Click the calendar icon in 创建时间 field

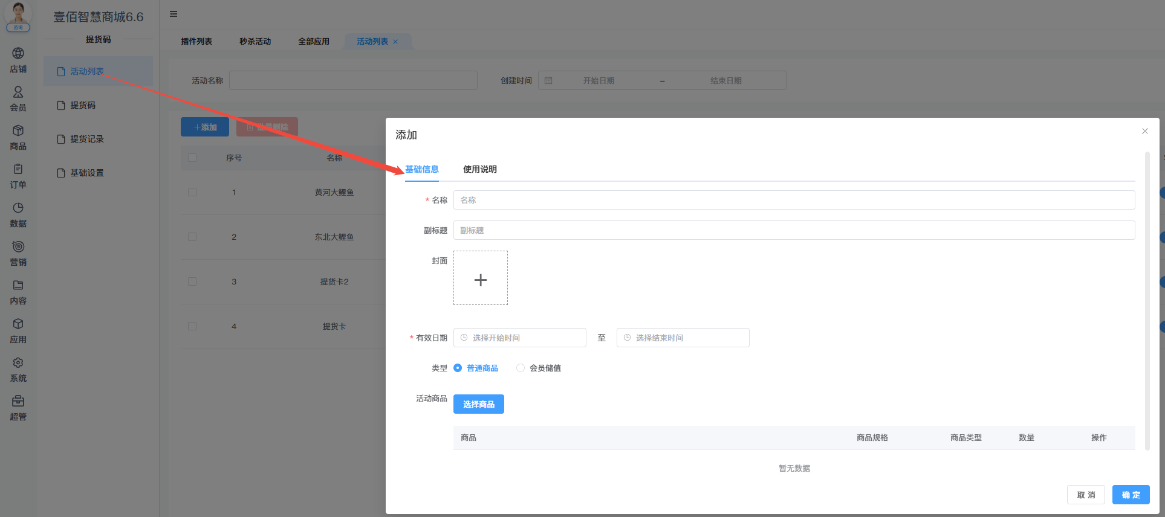(548, 80)
